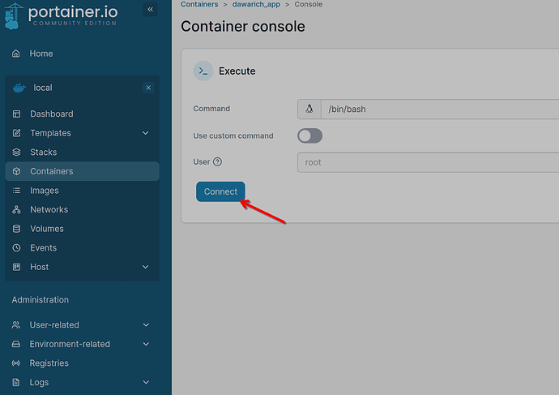Click the Linux penguin icon in Command field
Screen dimensions: 559x395
(x=309, y=109)
